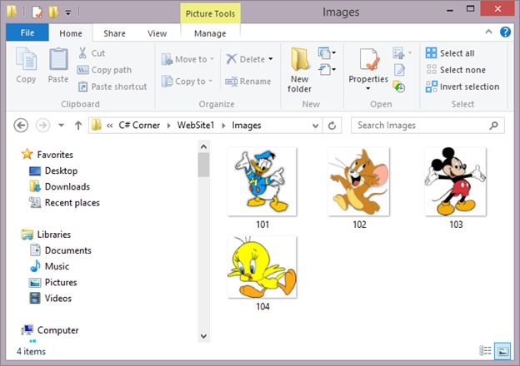The image size is (520, 366).
Task: Open the Share ribbon tab
Action: point(114,33)
